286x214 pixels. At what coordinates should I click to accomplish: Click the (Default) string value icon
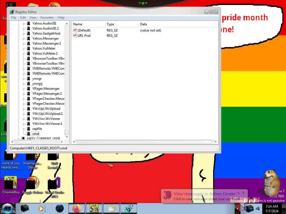[75, 30]
